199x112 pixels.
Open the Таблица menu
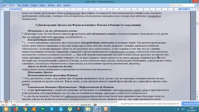[51, 5]
